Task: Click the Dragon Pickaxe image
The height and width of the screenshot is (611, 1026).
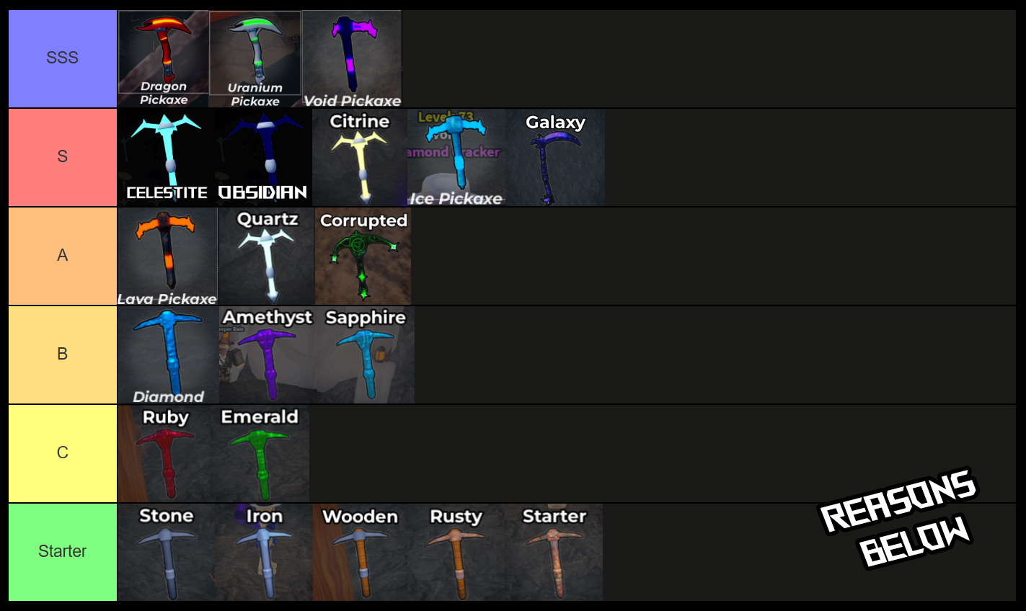Action: click(x=164, y=59)
